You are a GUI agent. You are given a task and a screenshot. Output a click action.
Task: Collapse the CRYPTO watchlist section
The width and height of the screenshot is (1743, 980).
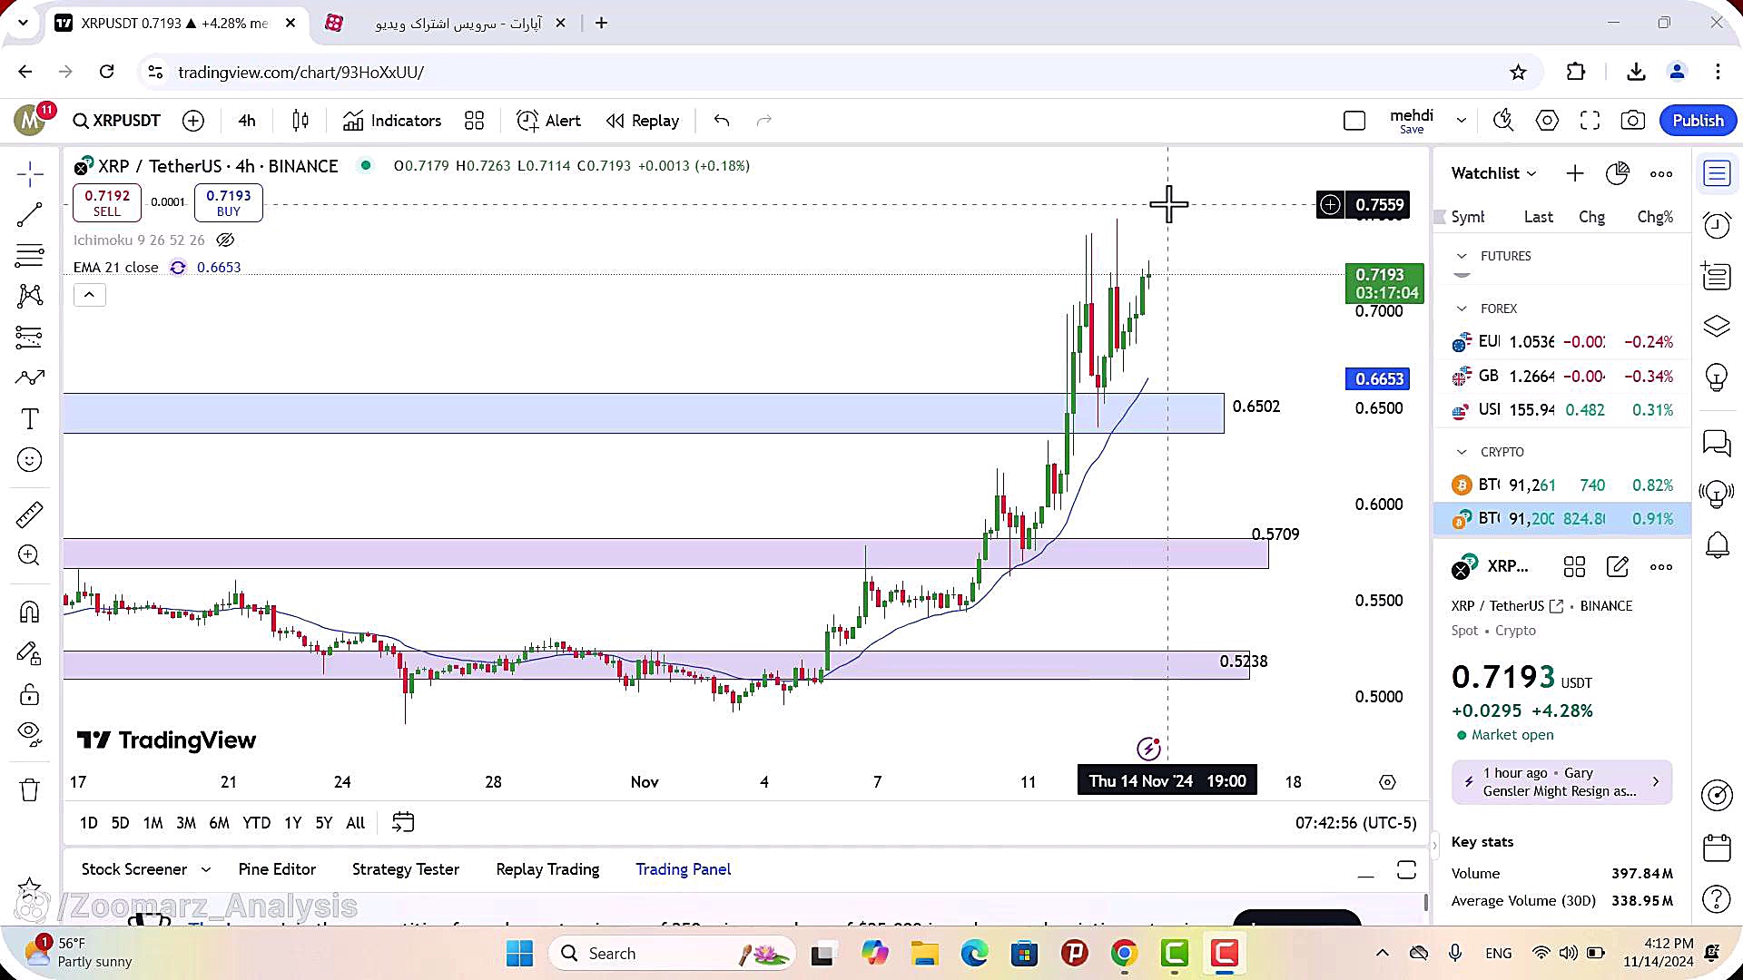pos(1462,452)
